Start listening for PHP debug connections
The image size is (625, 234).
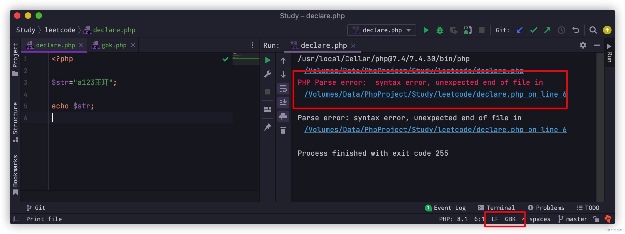coord(468,30)
